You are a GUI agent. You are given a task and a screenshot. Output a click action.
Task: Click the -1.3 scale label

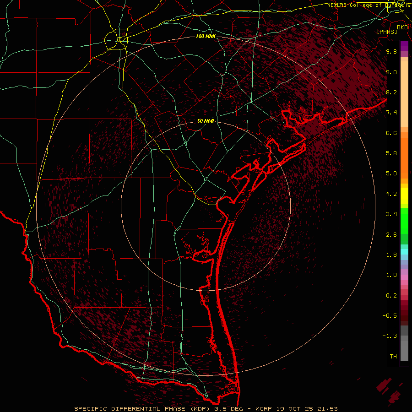[390, 336]
